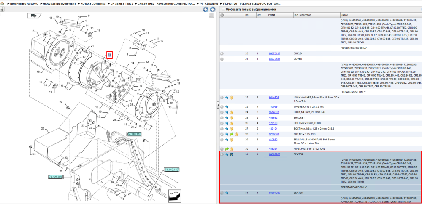Image resolution: width=422 pixels, height=204 pixels.
Task: Click the round globe icon on BEATER 84687287 row
Action: pos(231,154)
